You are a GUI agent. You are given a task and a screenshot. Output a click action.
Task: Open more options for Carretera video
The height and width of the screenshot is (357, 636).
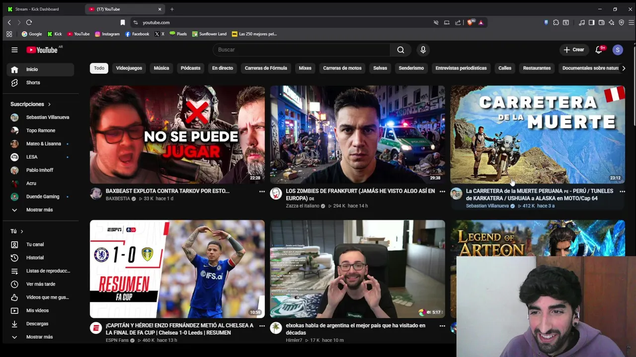622,191
